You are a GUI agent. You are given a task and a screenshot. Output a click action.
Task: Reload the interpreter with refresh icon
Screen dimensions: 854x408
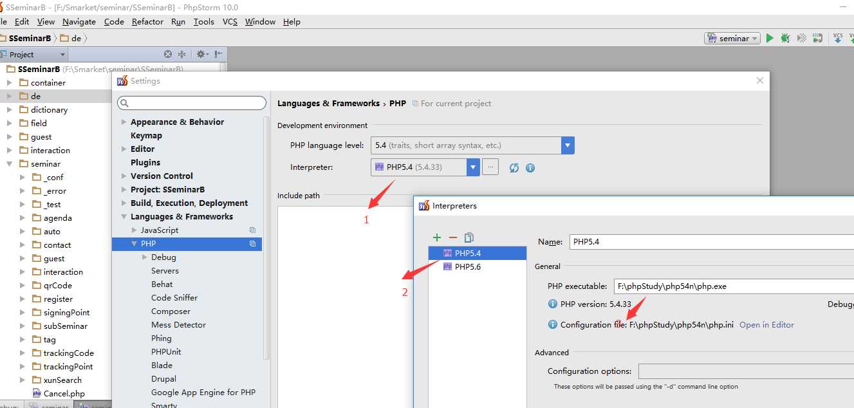coord(514,168)
